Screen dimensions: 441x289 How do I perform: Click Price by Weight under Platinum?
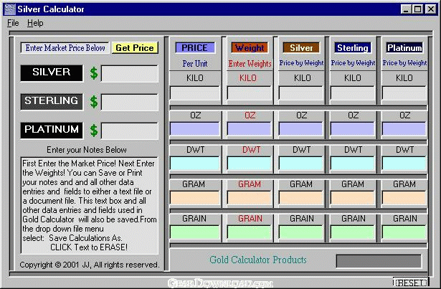404,63
